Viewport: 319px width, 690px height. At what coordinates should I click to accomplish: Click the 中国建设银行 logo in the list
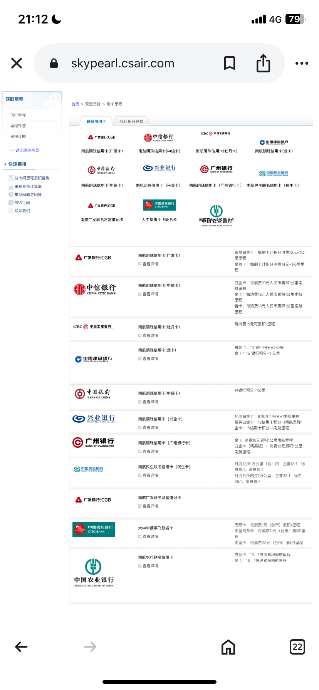94,359
